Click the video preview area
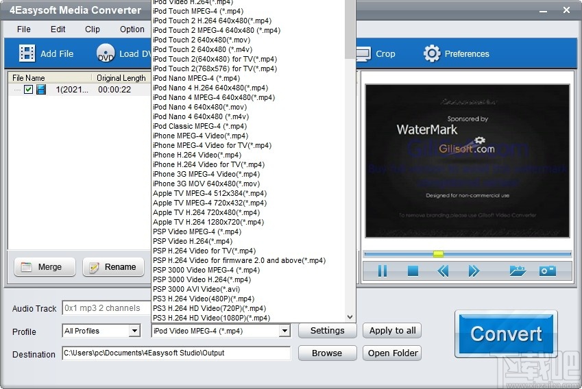The width and height of the screenshot is (582, 389). 468,161
